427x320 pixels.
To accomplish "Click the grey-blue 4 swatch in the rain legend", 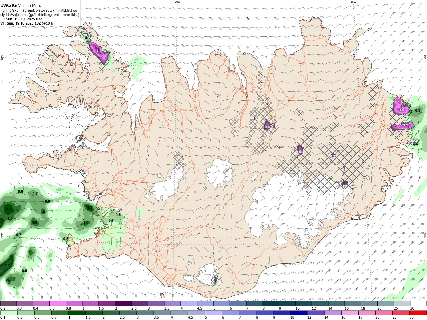I will pyautogui.click(x=179, y=313).
